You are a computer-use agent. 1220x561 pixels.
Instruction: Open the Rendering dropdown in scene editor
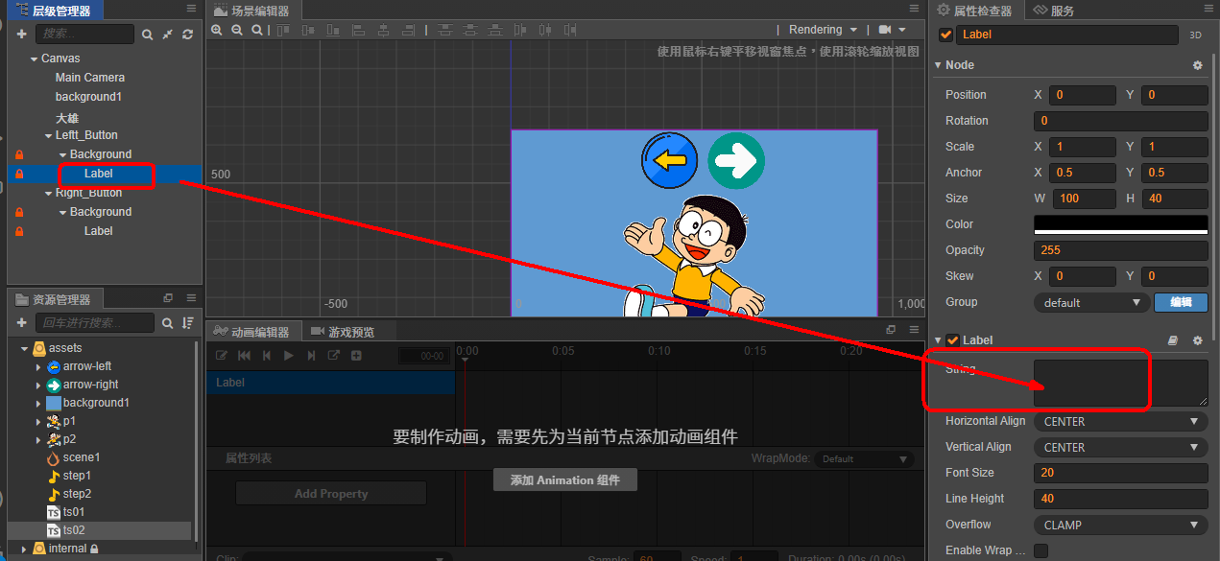tap(824, 30)
